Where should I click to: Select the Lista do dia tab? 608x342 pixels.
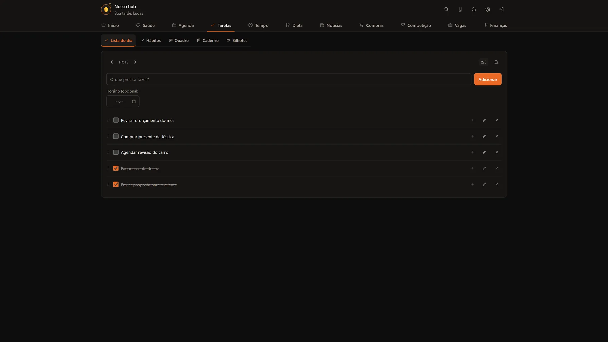point(119,41)
